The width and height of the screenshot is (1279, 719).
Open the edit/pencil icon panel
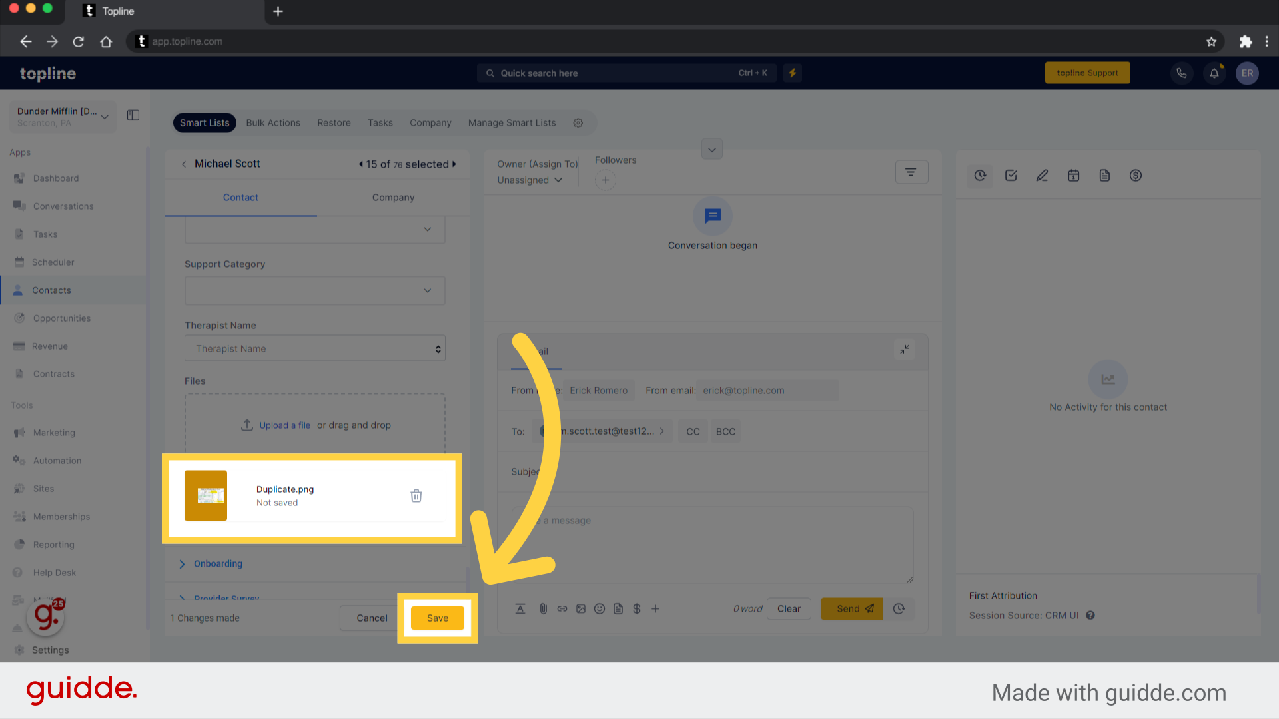[x=1042, y=176]
